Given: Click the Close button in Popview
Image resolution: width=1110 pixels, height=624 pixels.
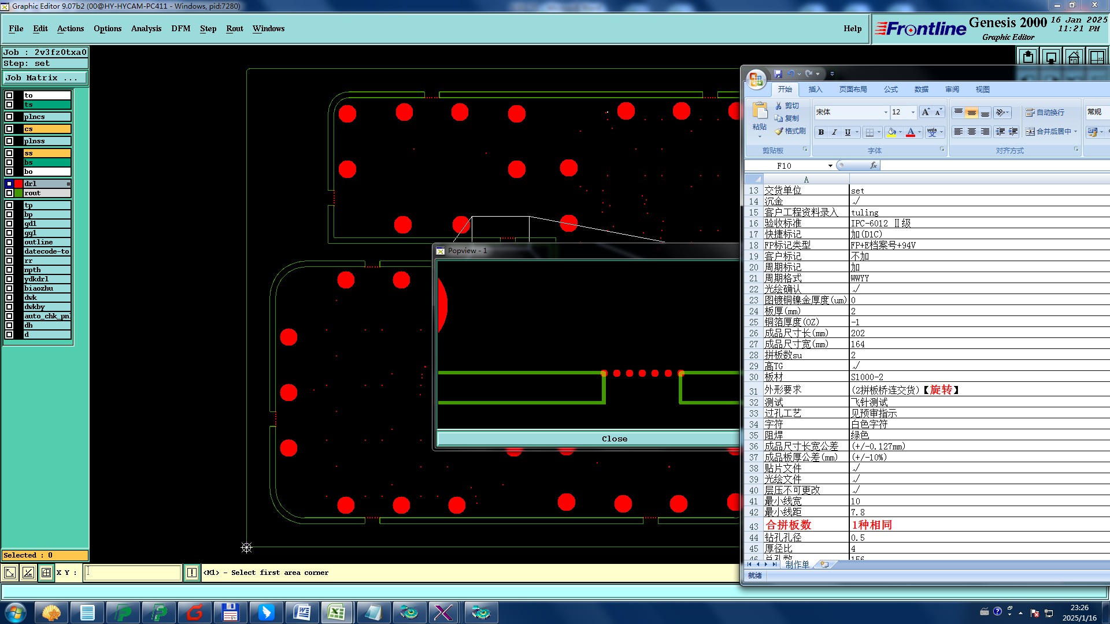Looking at the screenshot, I should click(614, 439).
